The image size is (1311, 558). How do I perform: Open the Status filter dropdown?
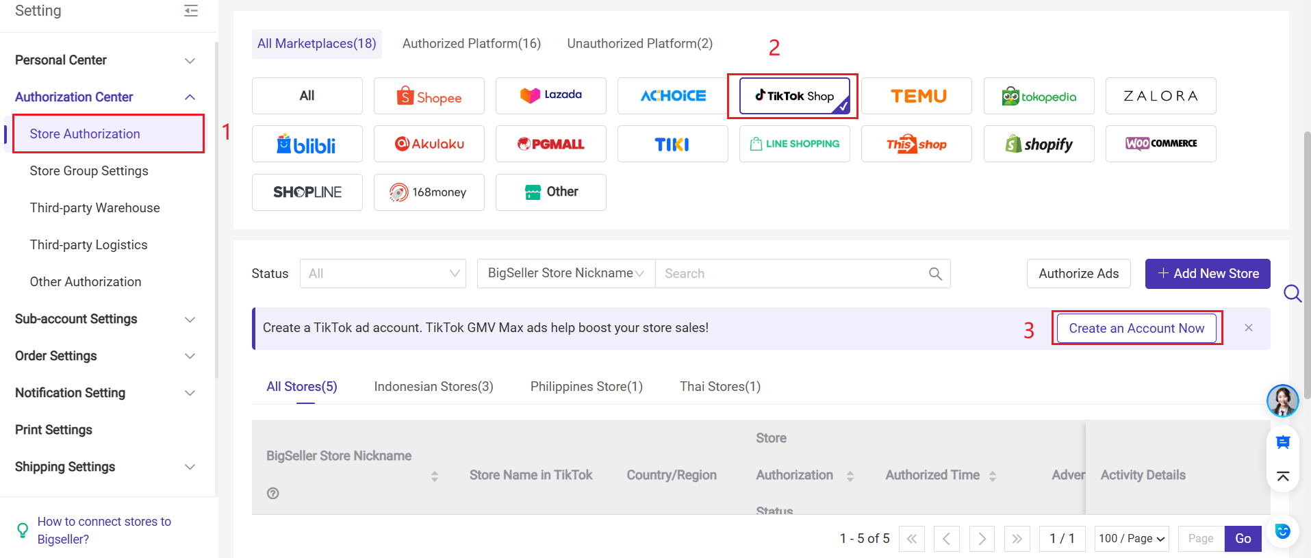click(383, 274)
